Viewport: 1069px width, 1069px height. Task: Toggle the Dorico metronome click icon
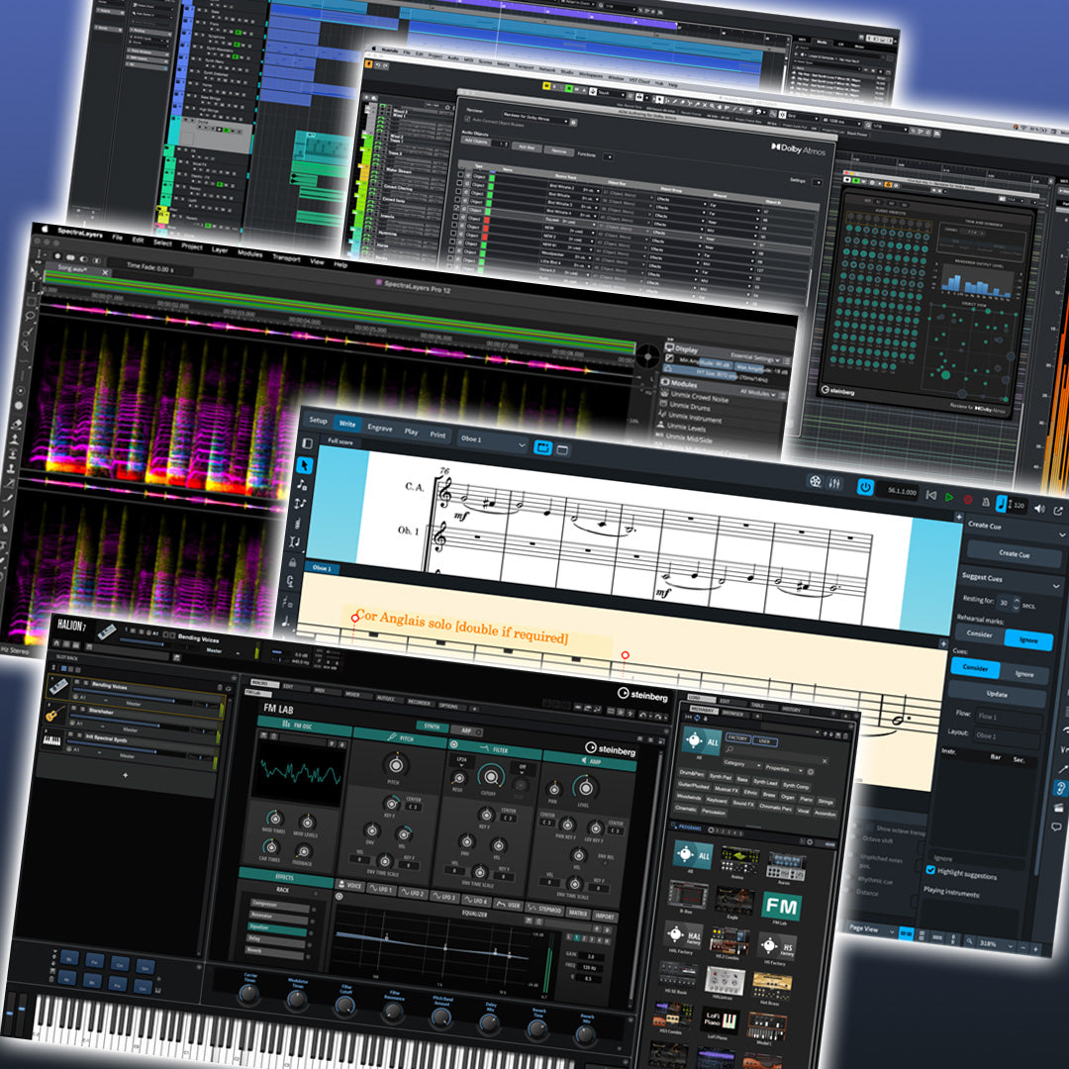985,502
